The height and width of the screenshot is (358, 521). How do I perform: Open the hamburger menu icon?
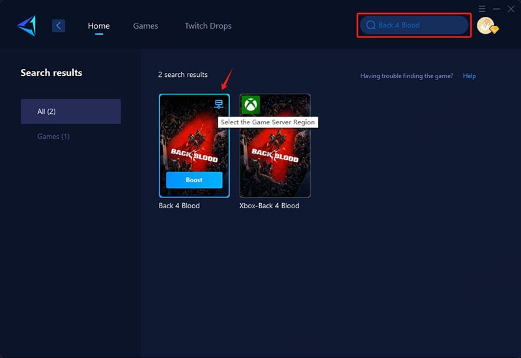coord(482,8)
